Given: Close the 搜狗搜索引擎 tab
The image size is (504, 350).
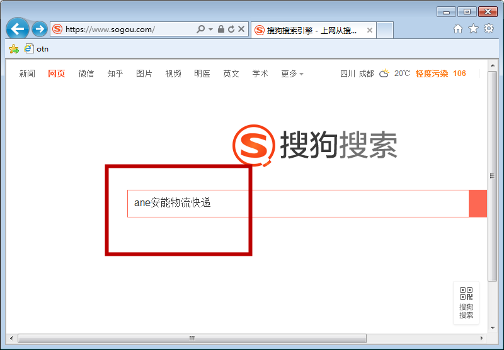Looking at the screenshot, I should [370, 30].
